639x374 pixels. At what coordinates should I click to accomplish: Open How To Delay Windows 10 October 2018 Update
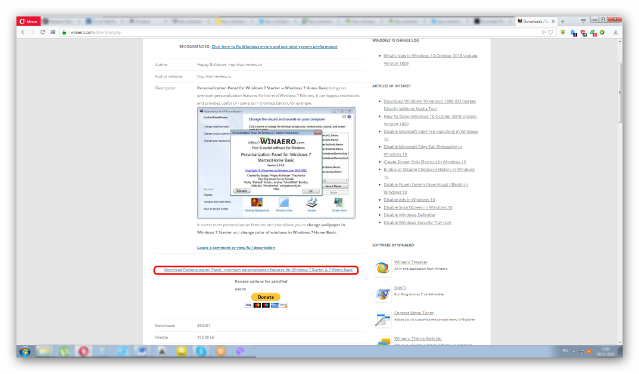pyautogui.click(x=430, y=120)
